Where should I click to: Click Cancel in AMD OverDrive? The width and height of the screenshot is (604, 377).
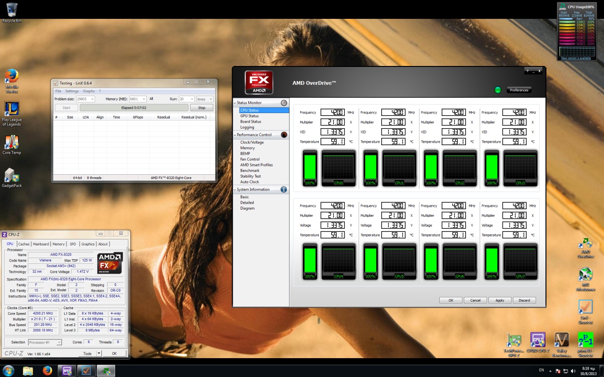coord(475,300)
